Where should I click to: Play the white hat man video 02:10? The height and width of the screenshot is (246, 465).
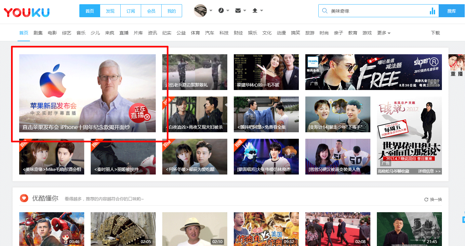tap(195, 229)
